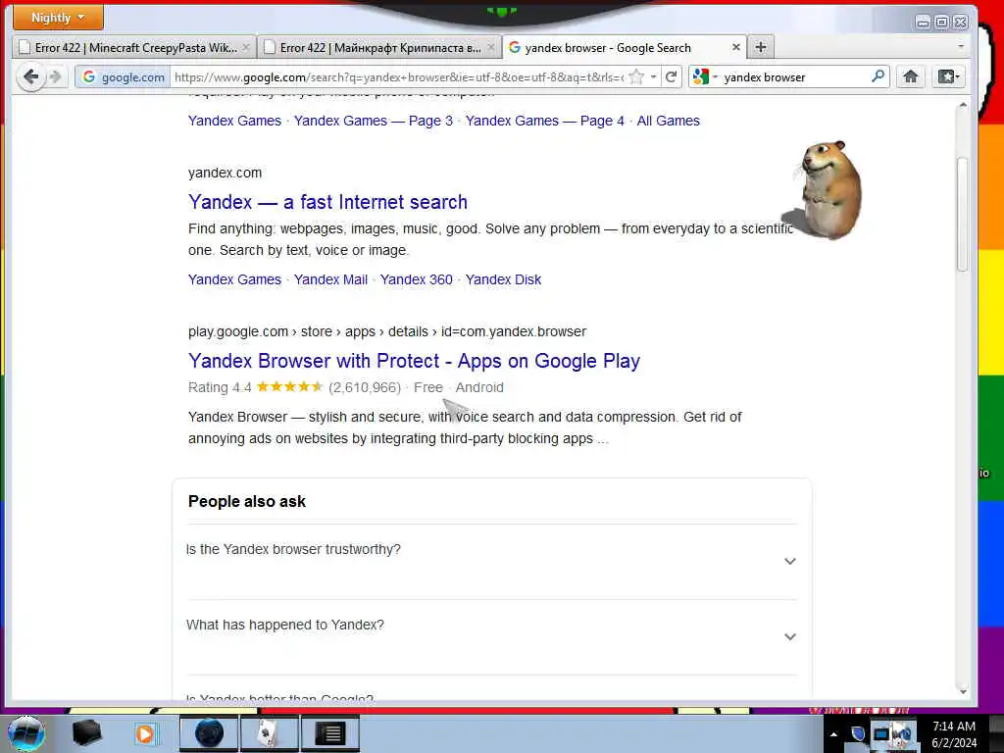The image size is (1004, 753).
Task: Click the play.google.com breadcrumb text
Action: pyautogui.click(x=387, y=331)
